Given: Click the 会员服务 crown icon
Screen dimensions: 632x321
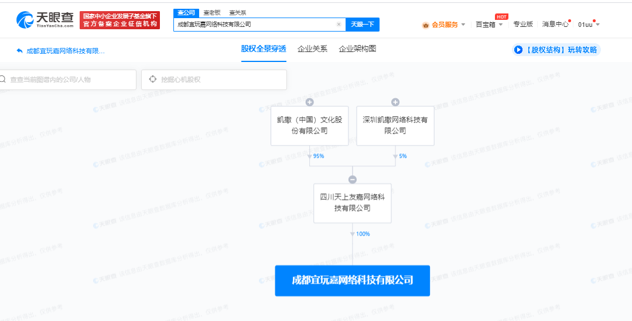Looking at the screenshot, I should [x=426, y=25].
